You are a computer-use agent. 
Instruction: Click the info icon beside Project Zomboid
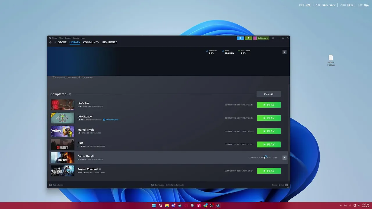pyautogui.click(x=100, y=169)
